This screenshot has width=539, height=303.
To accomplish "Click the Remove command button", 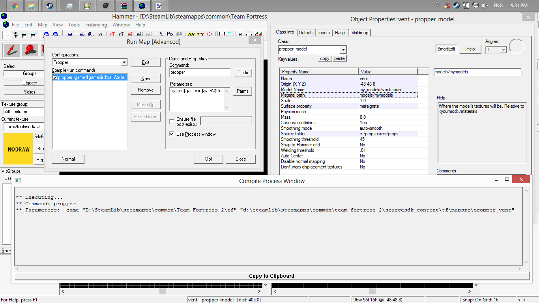I will tap(146, 90).
